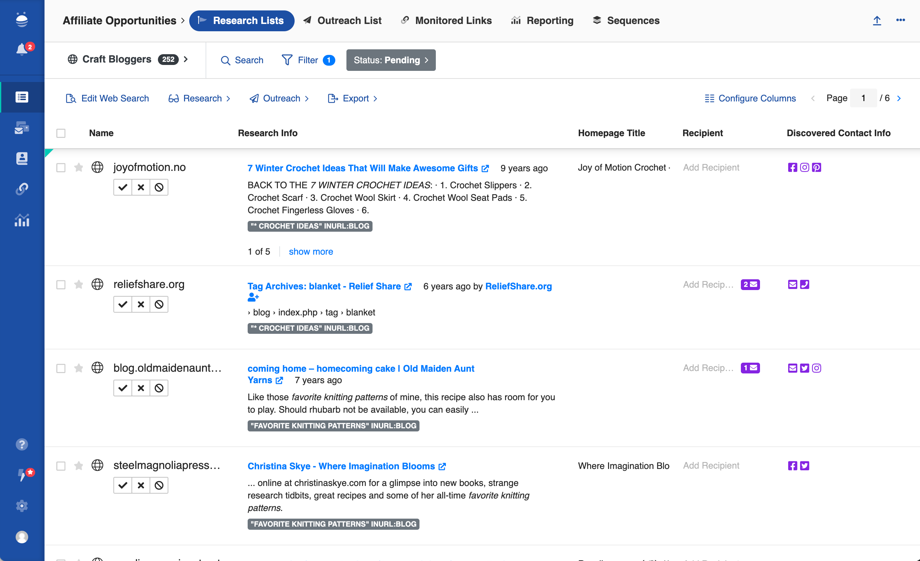Toggle select-all checkbox in table header
The image size is (920, 561).
click(61, 133)
